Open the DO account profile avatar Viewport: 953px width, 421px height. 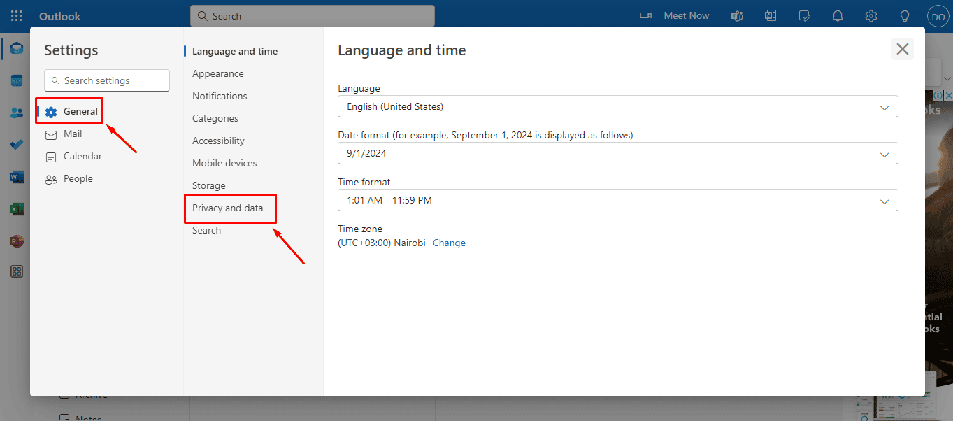coord(938,15)
